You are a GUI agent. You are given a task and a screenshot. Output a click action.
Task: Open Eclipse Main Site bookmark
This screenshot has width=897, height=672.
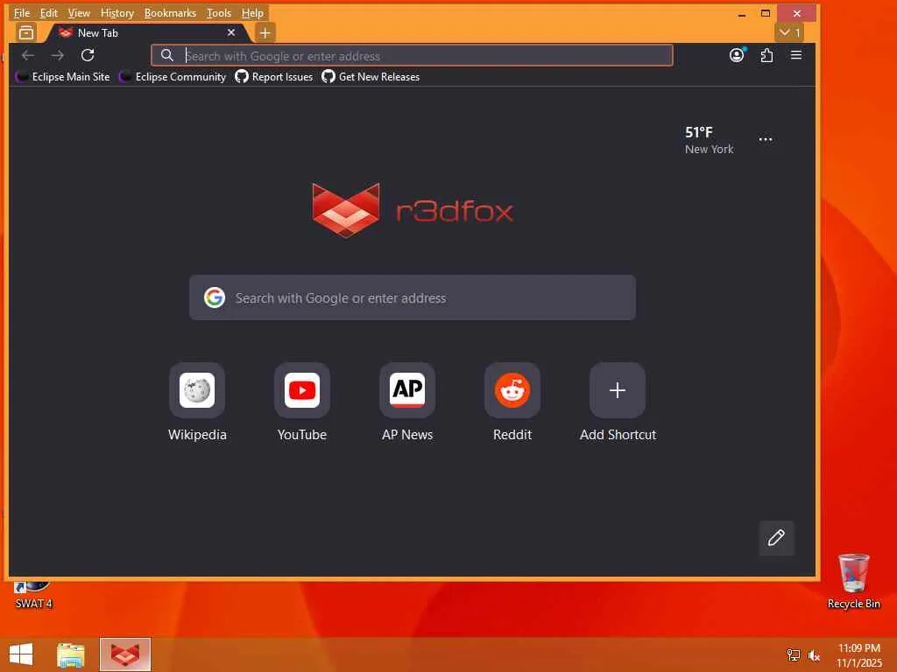click(63, 77)
